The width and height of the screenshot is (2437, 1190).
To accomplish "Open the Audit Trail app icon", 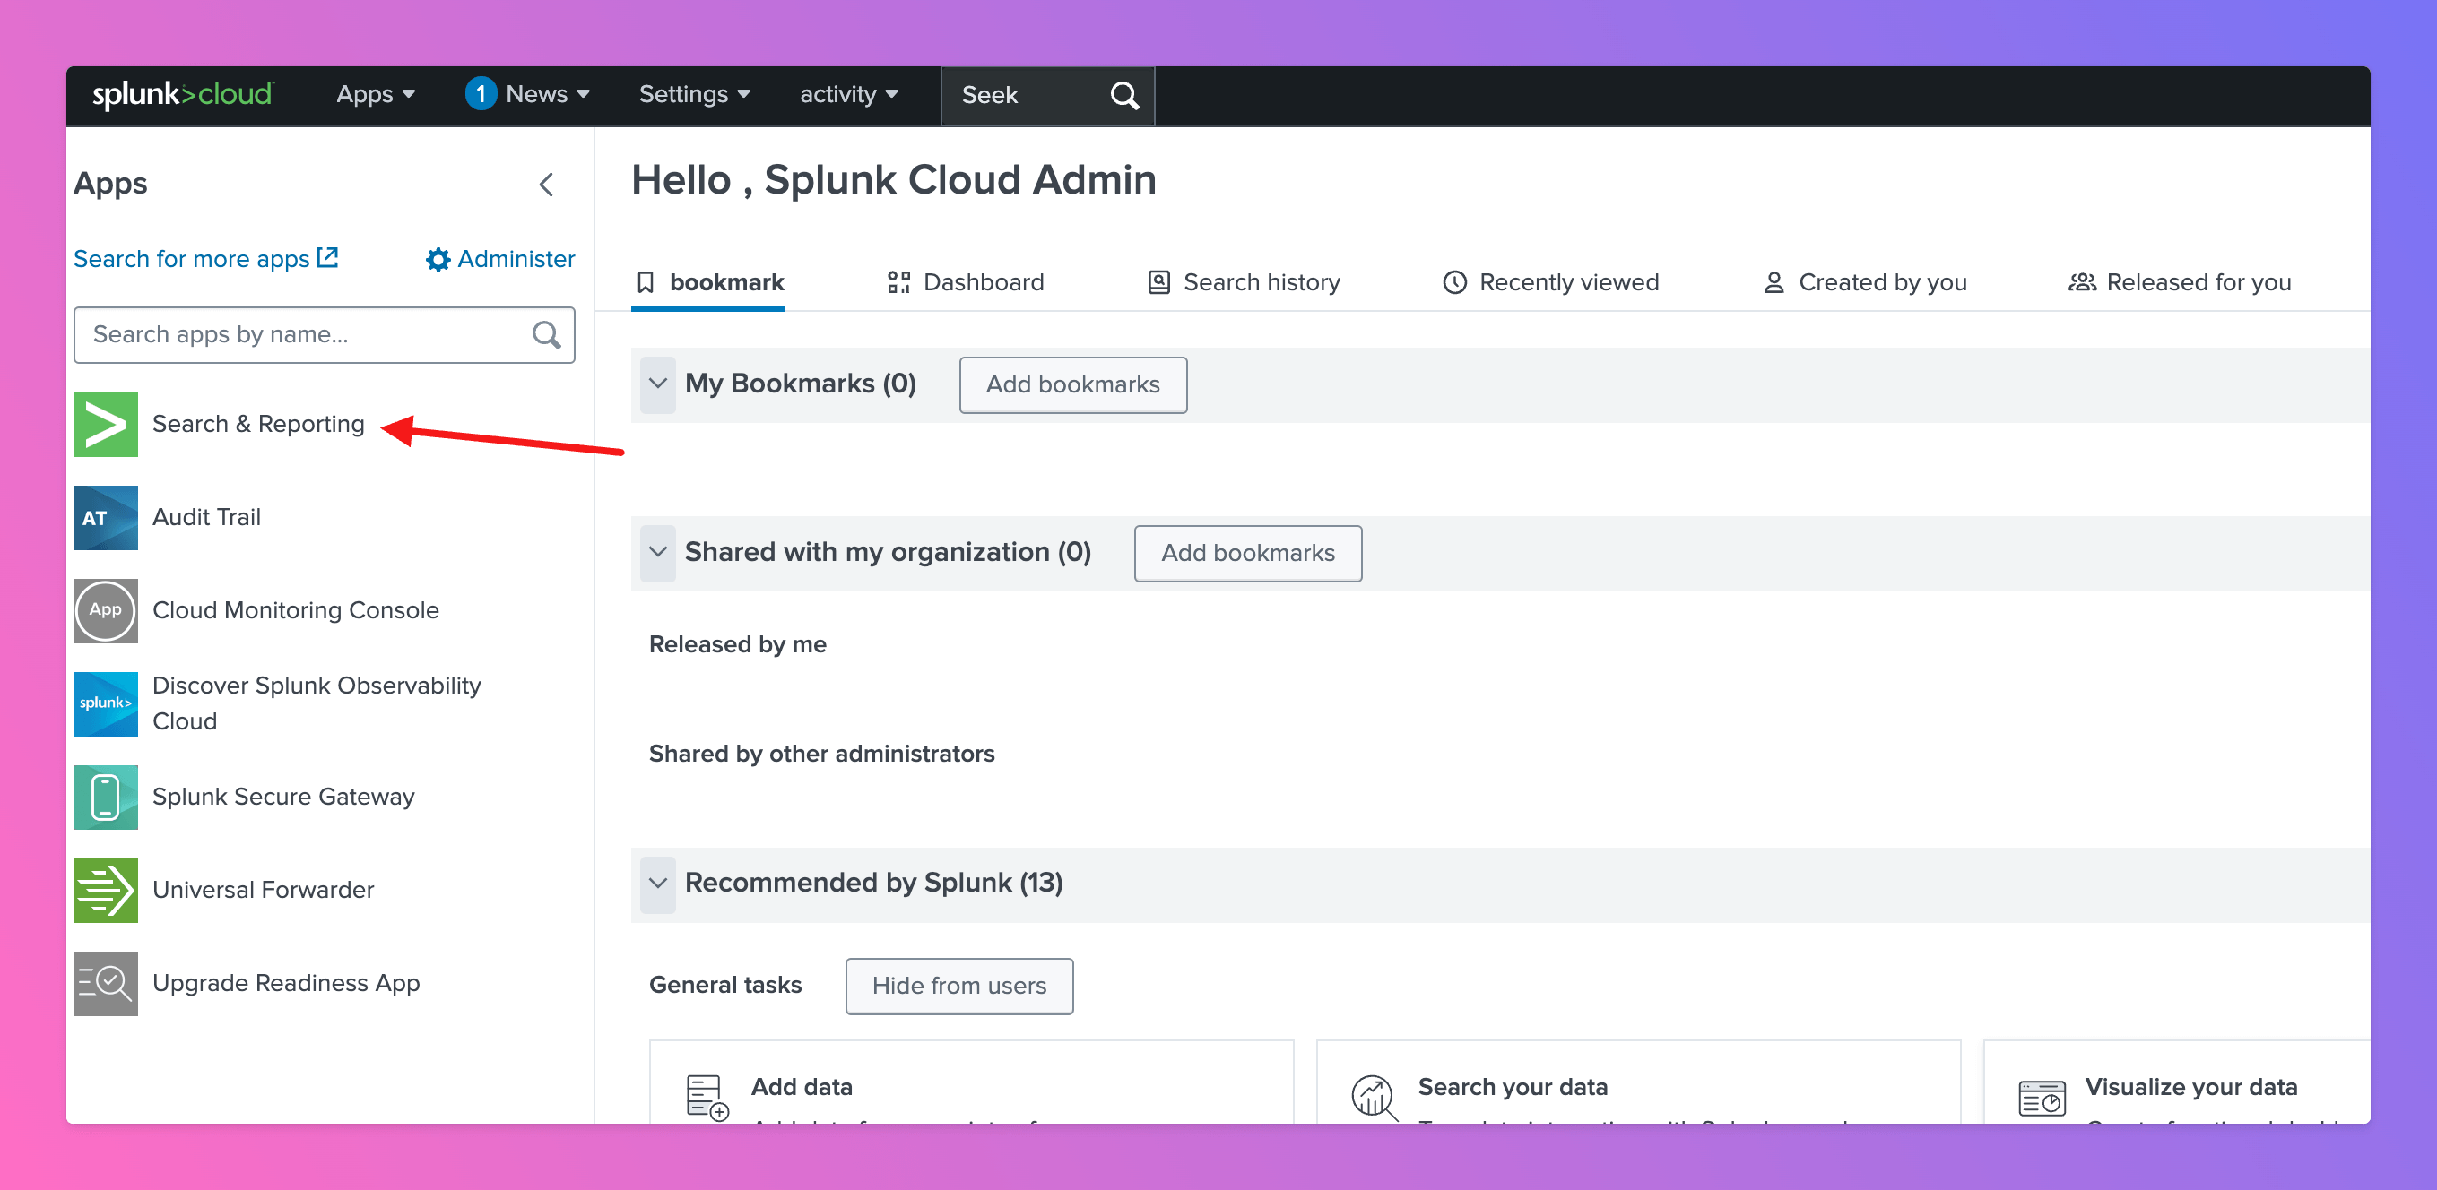I will [x=105, y=517].
